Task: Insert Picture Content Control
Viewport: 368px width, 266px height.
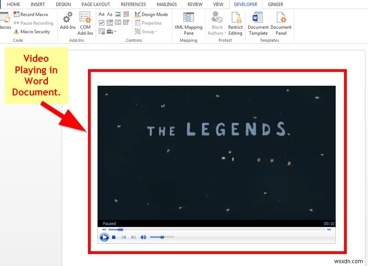Action: pyautogui.click(x=118, y=14)
